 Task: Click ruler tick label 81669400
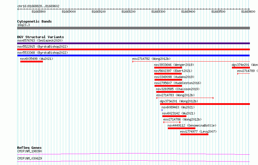coord(188,12)
